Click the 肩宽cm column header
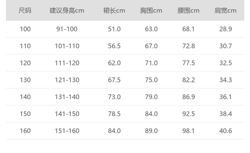This screenshot has width=250, height=153. coord(225,10)
